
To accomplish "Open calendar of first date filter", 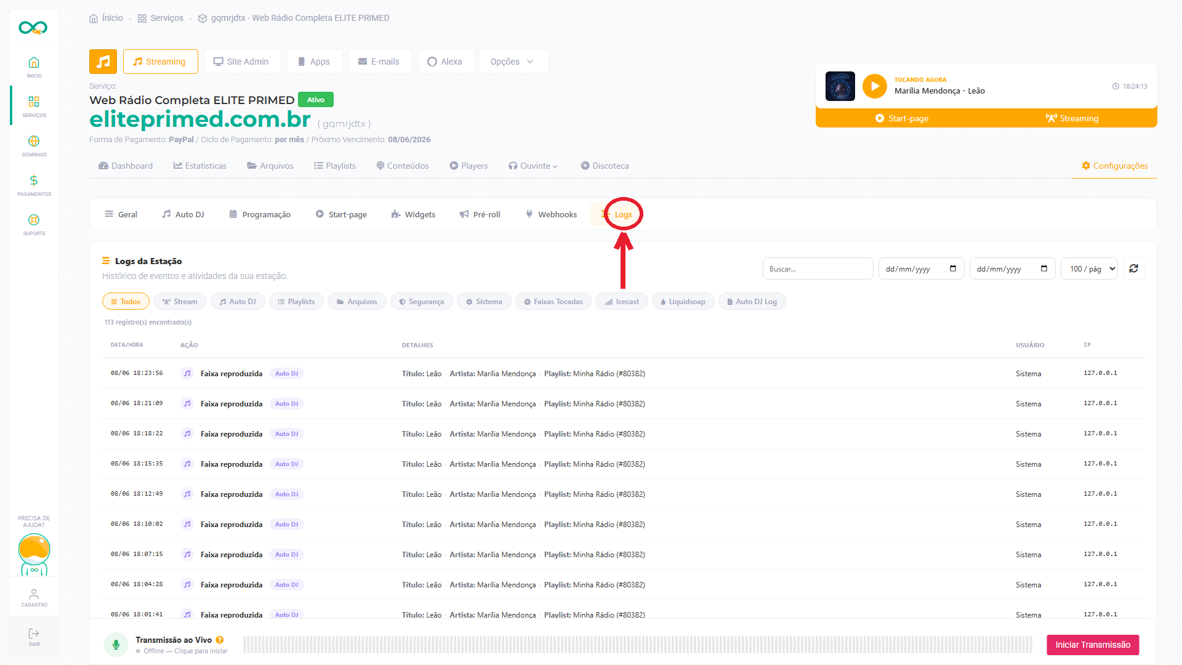I will click(953, 268).
